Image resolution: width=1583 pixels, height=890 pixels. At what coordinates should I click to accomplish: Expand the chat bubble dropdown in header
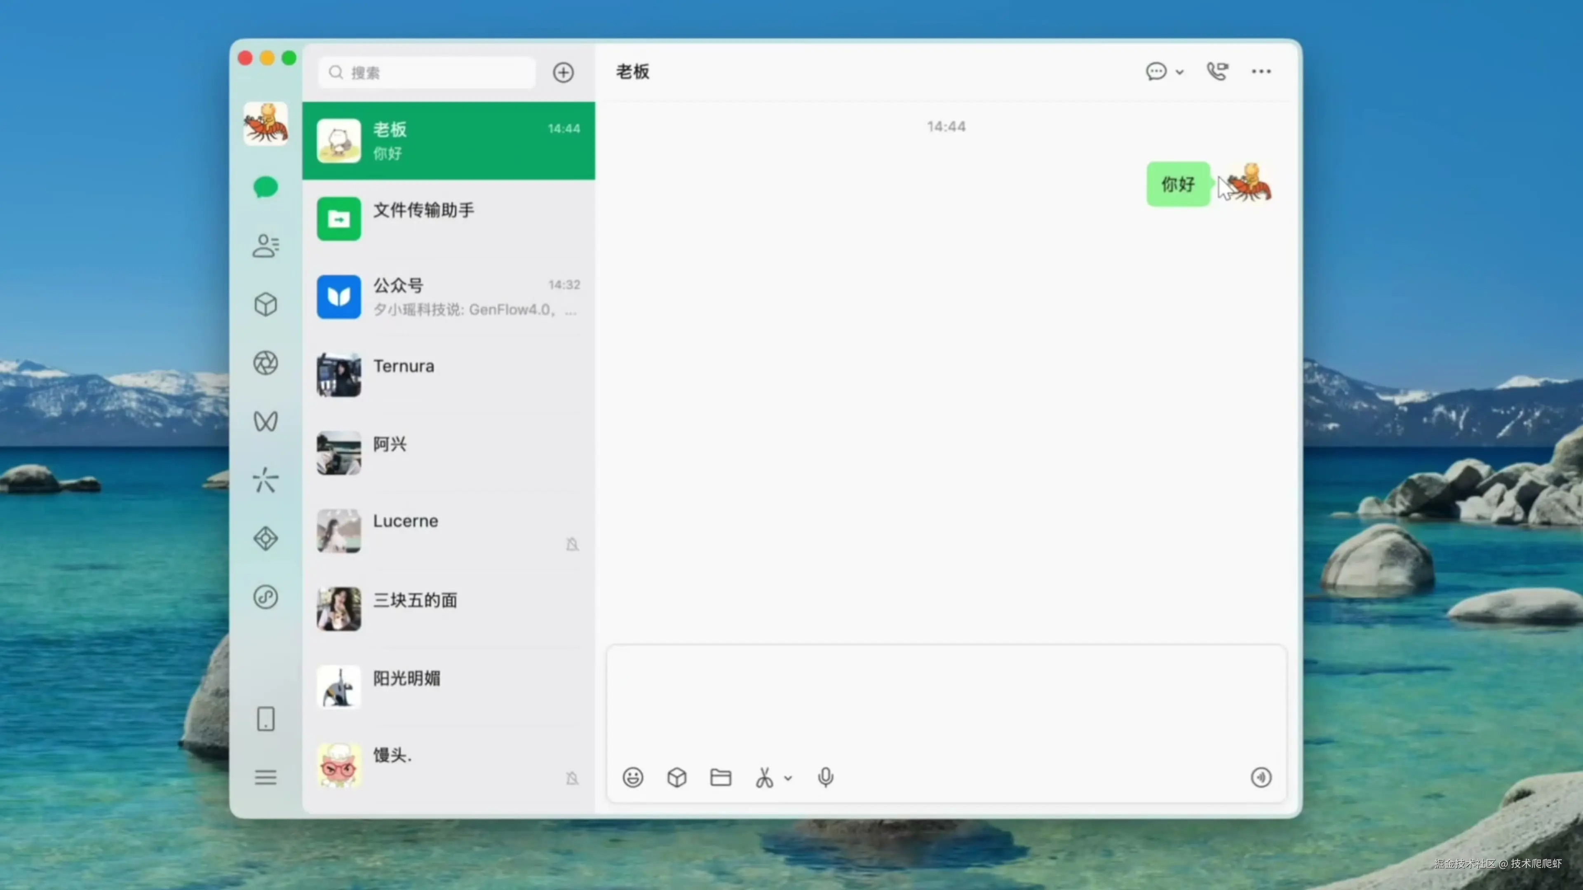click(1179, 73)
